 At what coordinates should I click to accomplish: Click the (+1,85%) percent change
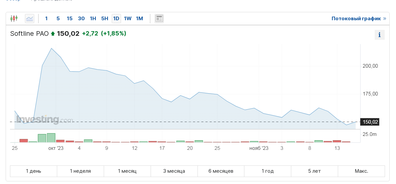pyautogui.click(x=113, y=33)
